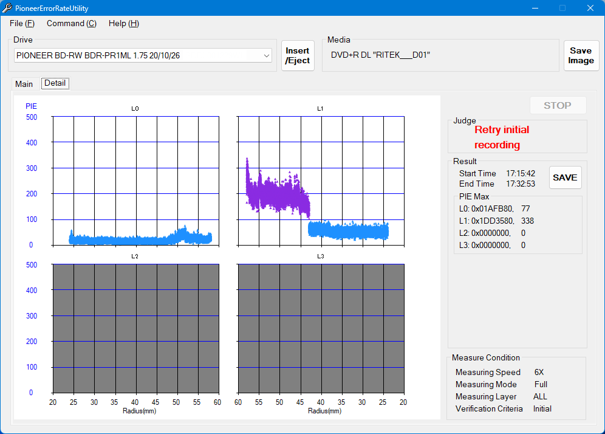Expand the Drive selection dropdown arrow
Screen dimensions: 605x434
click(266, 55)
